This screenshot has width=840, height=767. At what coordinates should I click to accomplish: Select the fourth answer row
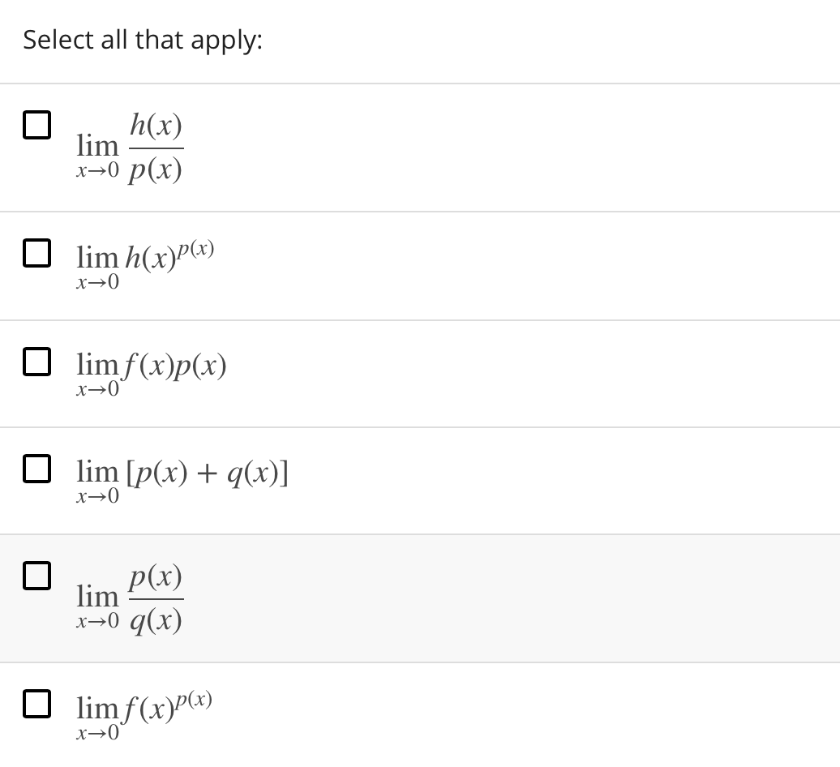[420, 478]
